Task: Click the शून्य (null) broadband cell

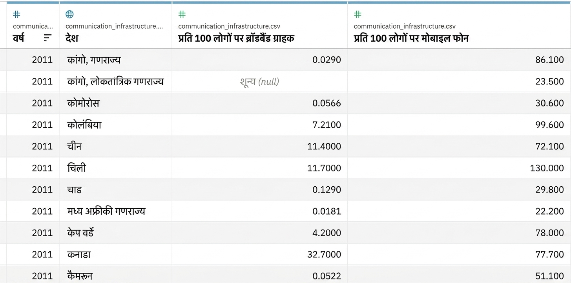Action: click(x=259, y=82)
